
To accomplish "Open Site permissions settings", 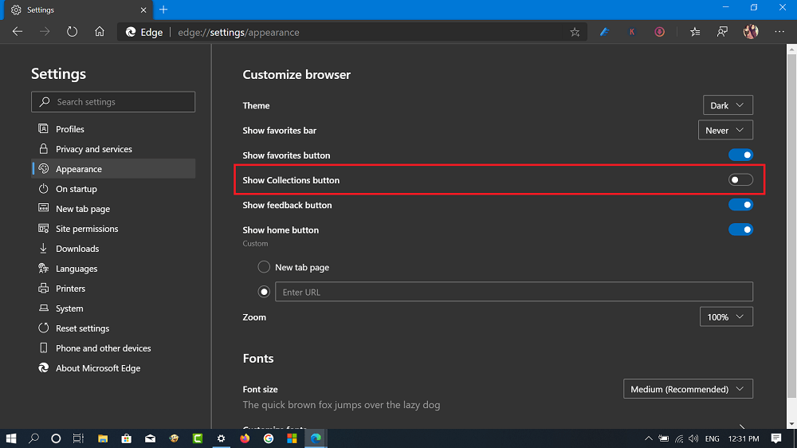I will pos(113,228).
